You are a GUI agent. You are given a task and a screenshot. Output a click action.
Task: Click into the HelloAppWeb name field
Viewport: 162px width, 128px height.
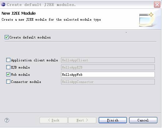pyautogui.click(x=108, y=74)
